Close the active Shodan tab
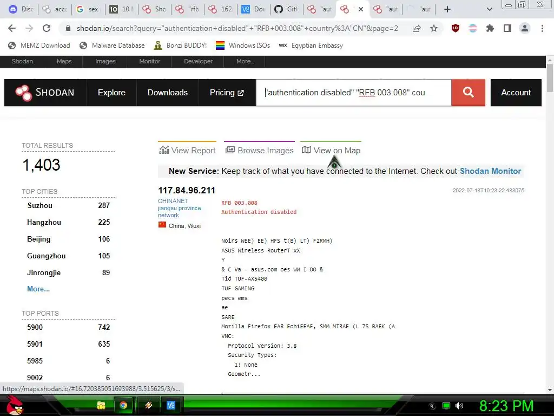Viewport: 554px width, 416px height. [x=361, y=9]
